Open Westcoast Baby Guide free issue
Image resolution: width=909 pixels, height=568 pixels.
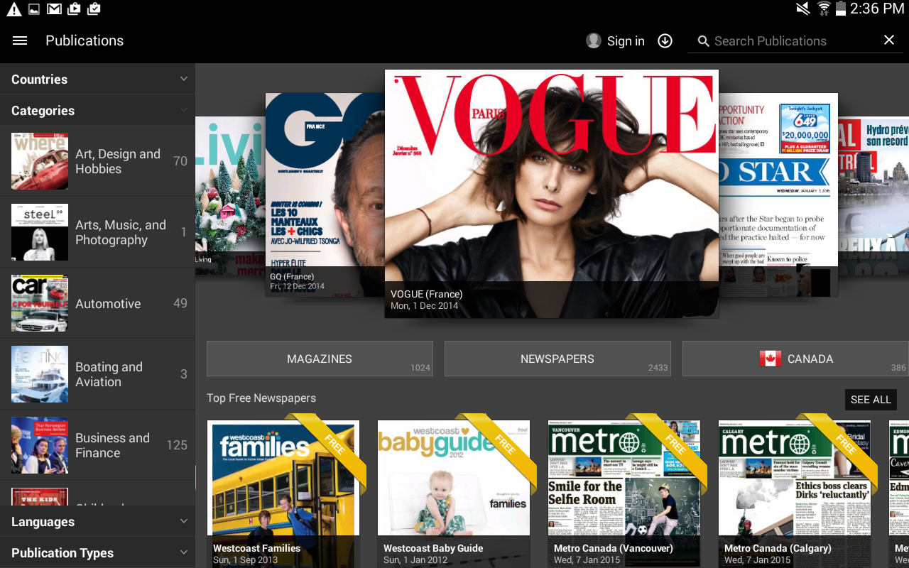coord(454,494)
